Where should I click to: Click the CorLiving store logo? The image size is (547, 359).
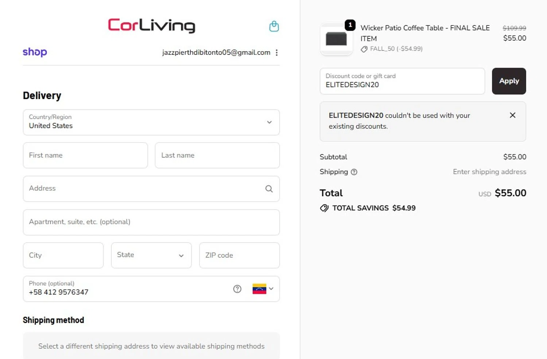pyautogui.click(x=152, y=25)
